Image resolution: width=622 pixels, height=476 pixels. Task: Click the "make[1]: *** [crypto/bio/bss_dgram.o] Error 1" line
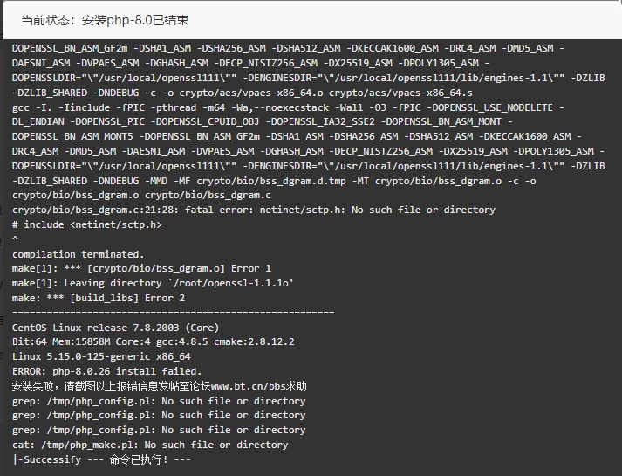click(x=141, y=268)
